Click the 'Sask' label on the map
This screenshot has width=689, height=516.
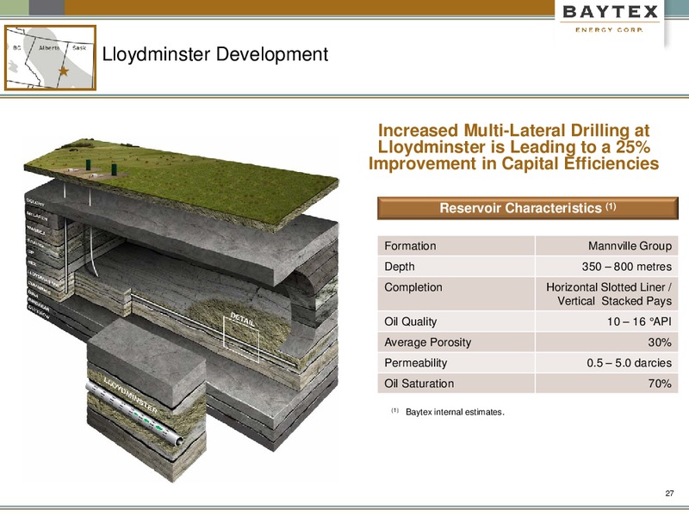coord(79,47)
